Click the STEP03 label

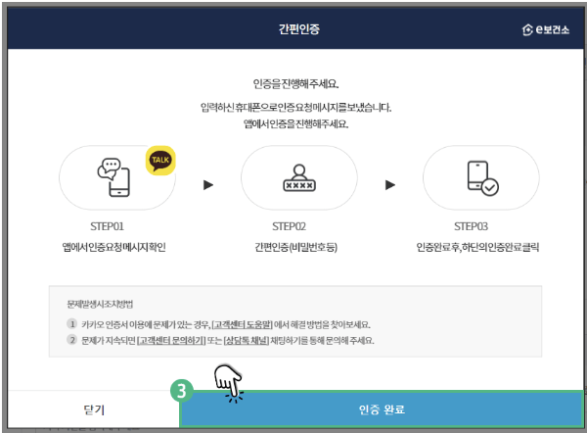pyautogui.click(x=471, y=226)
